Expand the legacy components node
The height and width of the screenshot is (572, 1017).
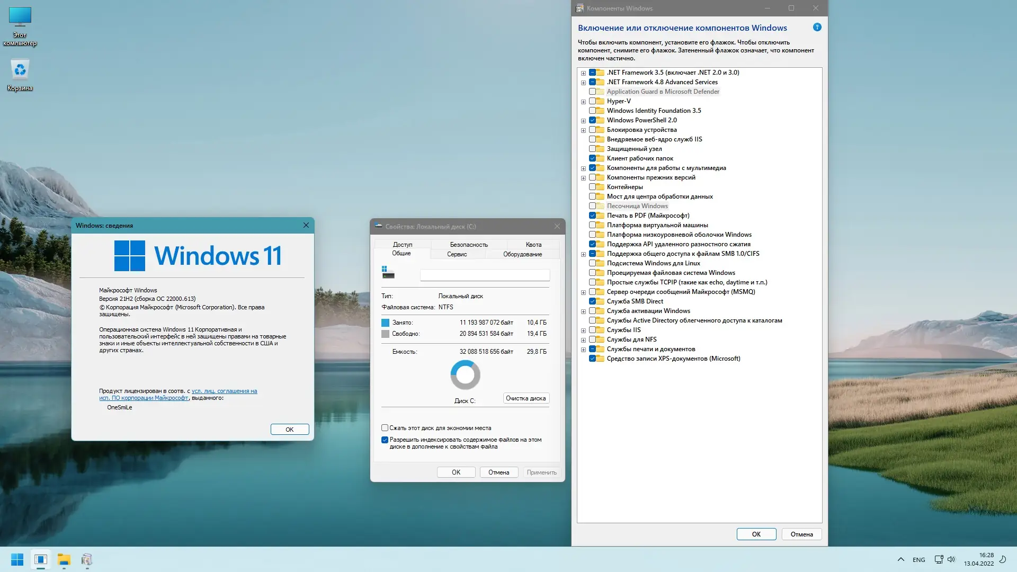[x=583, y=178]
